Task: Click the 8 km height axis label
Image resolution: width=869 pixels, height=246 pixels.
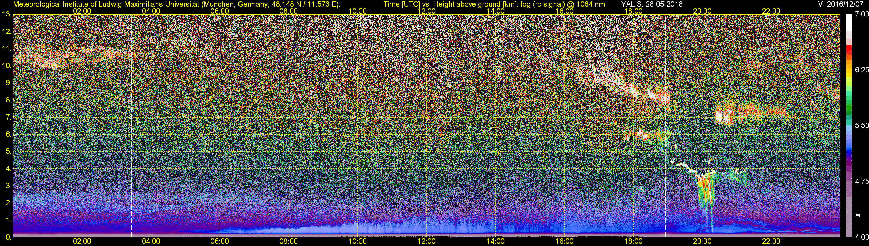Action: pos(8,100)
